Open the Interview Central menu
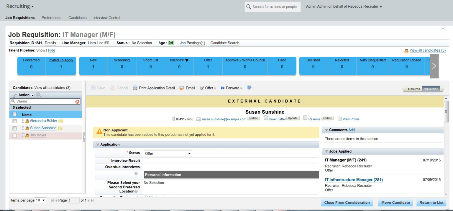The width and height of the screenshot is (453, 211). tap(106, 18)
